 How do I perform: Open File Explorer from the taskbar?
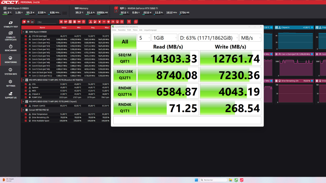230,180
